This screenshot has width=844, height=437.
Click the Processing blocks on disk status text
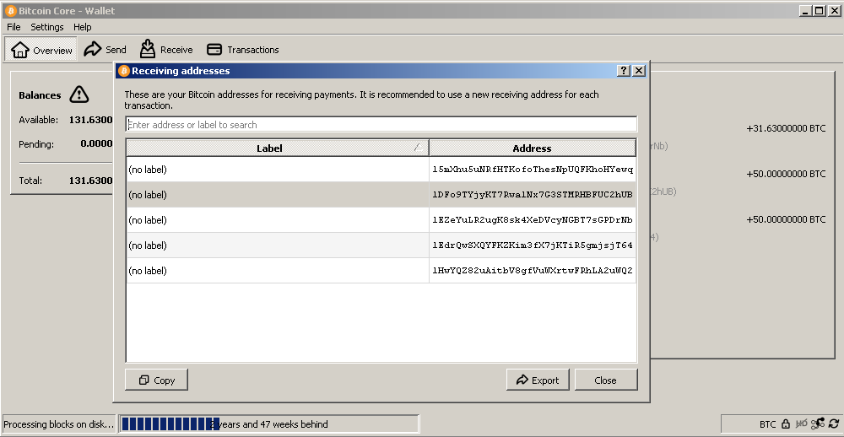click(59, 424)
